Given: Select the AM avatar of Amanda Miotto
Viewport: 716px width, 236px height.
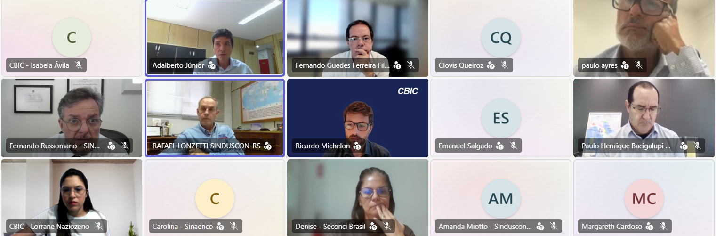Looking at the screenshot, I should pyautogui.click(x=501, y=198).
